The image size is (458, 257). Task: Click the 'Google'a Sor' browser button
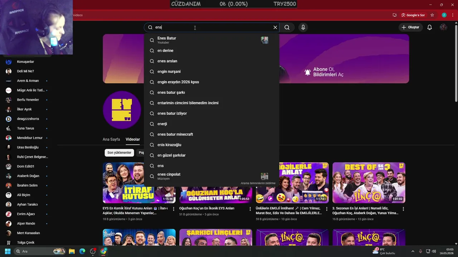coord(413,15)
